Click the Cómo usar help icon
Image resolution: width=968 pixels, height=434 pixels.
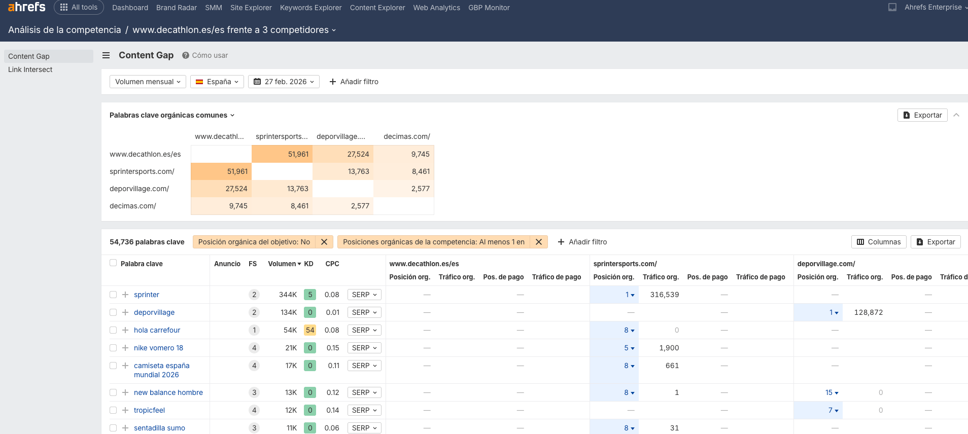click(186, 55)
